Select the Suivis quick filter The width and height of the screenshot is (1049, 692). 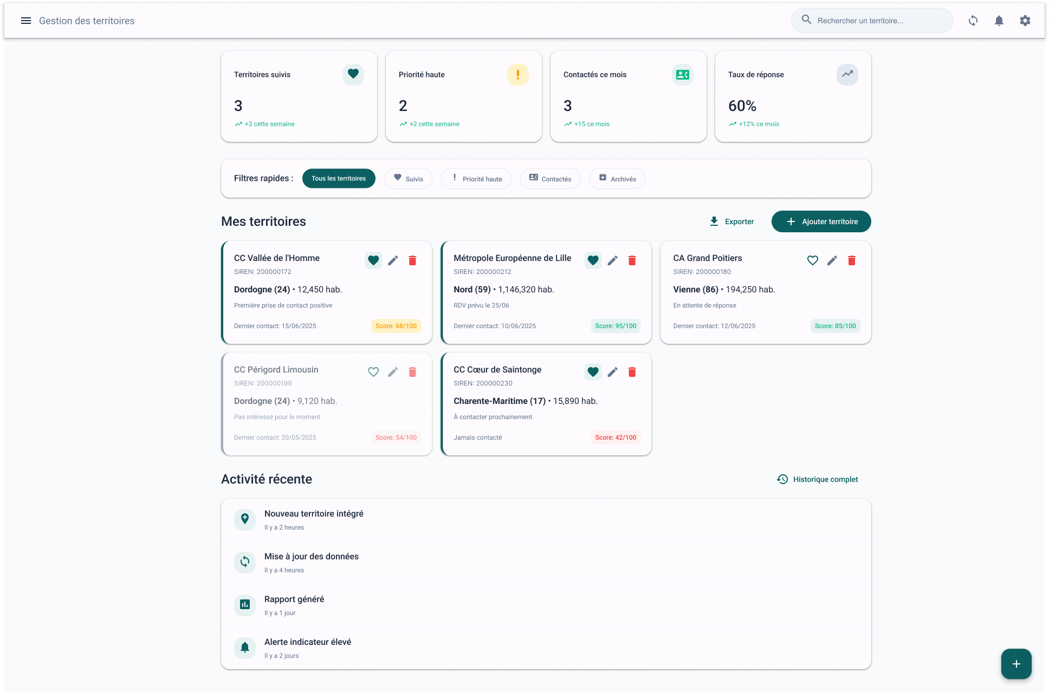(x=408, y=179)
